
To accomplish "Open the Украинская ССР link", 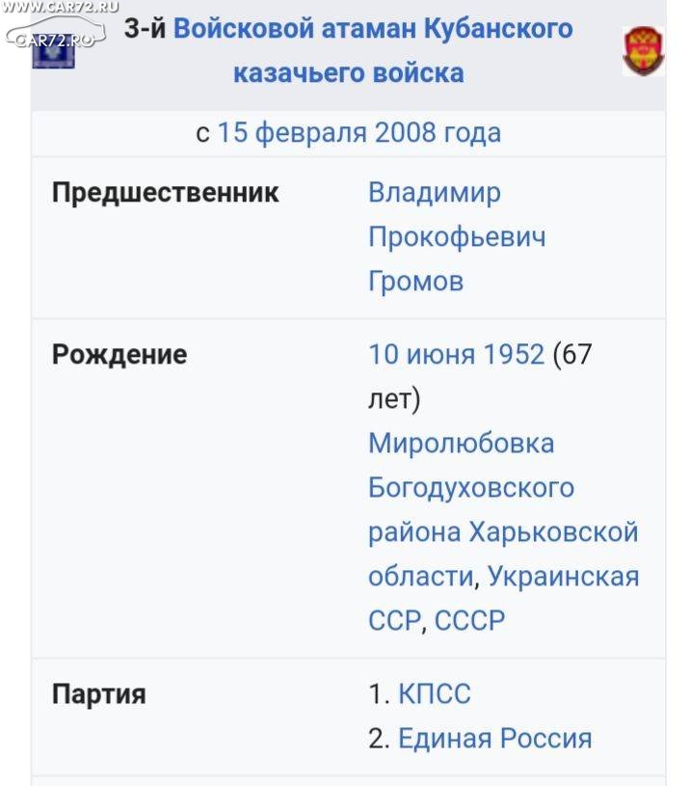I will 504,598.
